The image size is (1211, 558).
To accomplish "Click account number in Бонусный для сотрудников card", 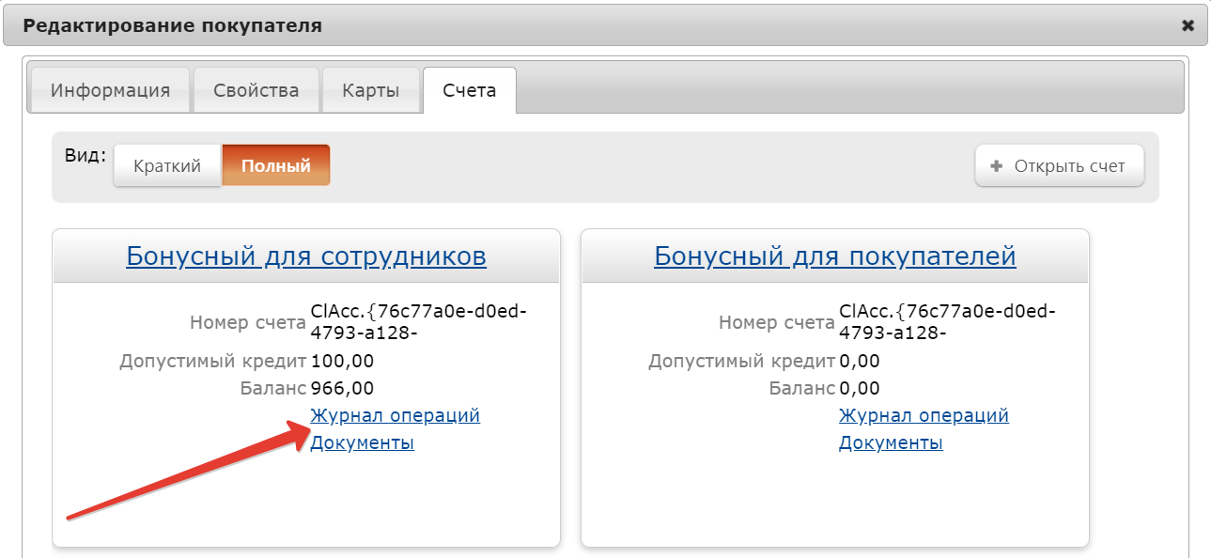I will tap(418, 322).
